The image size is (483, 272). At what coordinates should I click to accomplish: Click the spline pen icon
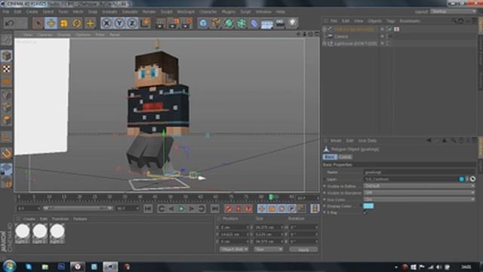216,23
